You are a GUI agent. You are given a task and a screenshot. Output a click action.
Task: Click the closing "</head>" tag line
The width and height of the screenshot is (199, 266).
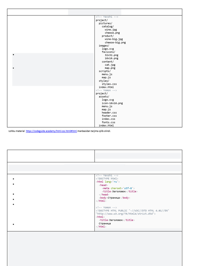click(x=104, y=195)
